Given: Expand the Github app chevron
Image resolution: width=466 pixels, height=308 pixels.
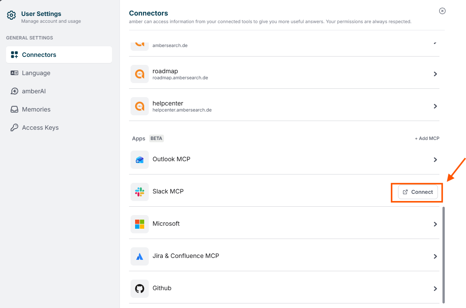Looking at the screenshot, I should 435,289.
